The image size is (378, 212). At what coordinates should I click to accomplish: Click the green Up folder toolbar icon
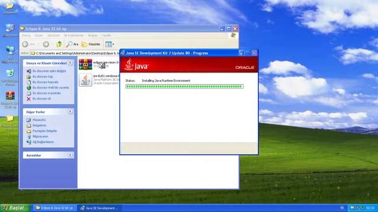click(59, 44)
